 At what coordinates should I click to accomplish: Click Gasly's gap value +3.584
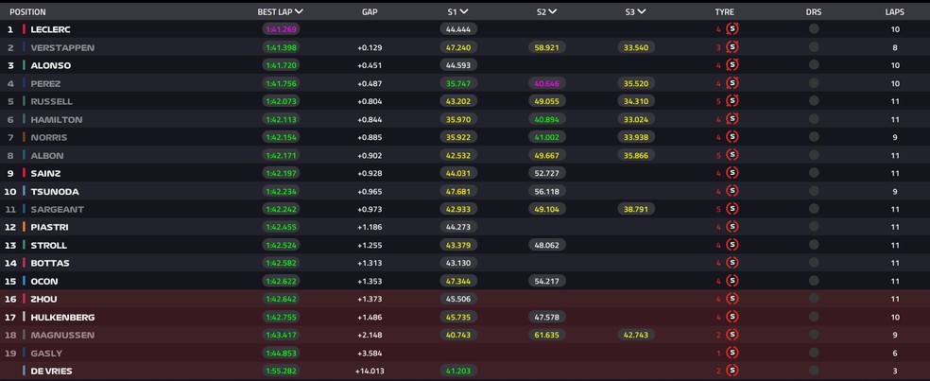[370, 354]
